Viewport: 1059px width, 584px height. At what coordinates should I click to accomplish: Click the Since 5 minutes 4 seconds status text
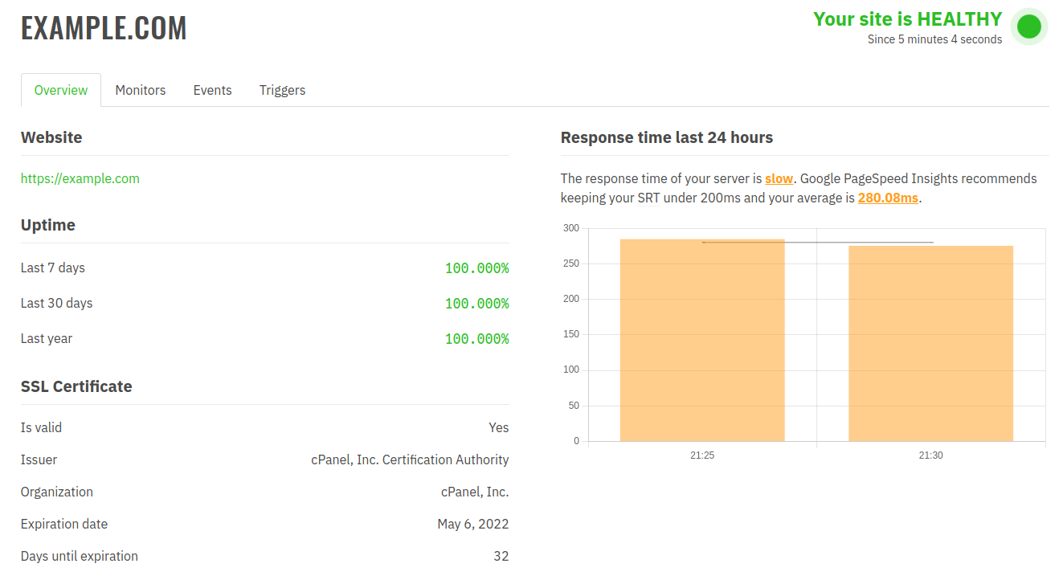coord(934,39)
